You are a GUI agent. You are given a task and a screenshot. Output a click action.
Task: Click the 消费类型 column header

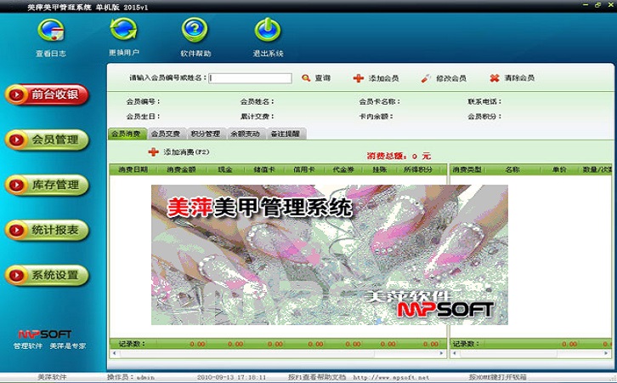467,169
